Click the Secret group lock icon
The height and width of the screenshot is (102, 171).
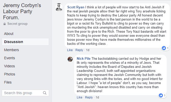pyautogui.click(x=4, y=24)
